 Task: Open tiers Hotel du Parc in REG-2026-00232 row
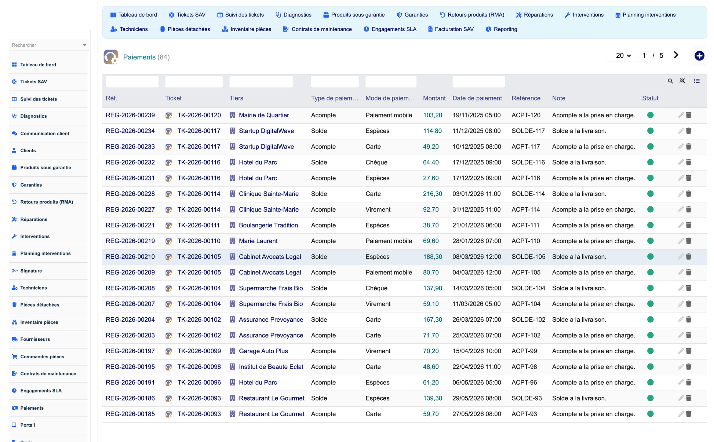[258, 162]
